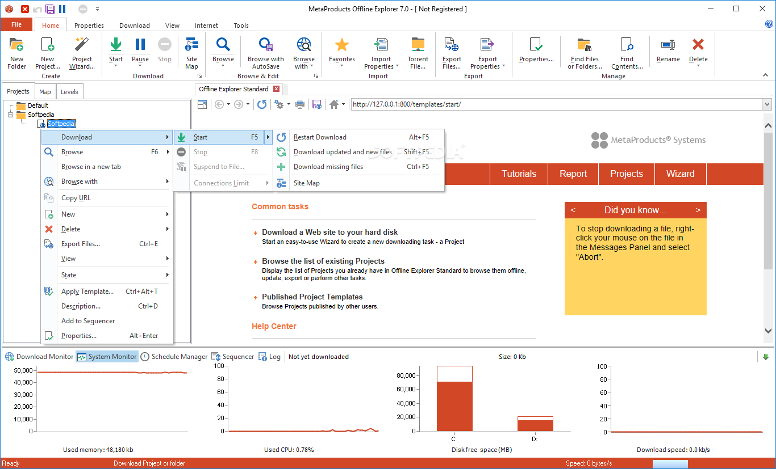Click Published Project Templates link
Viewport: 776px width, 469px height.
click(312, 297)
